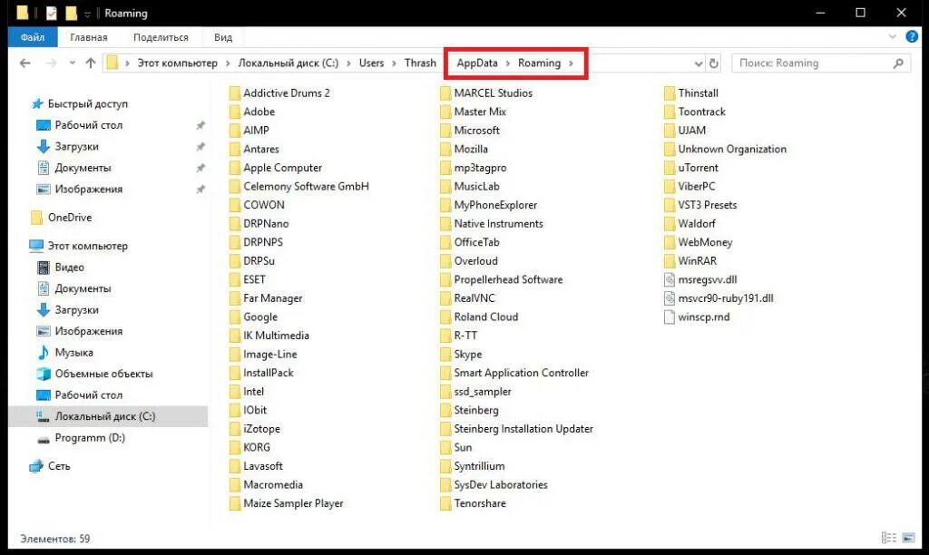929x555 pixels.
Task: Select the uTorrent folder icon
Action: click(x=670, y=168)
